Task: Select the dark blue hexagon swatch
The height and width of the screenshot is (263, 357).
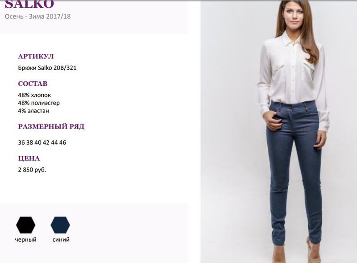Action: click(x=60, y=225)
